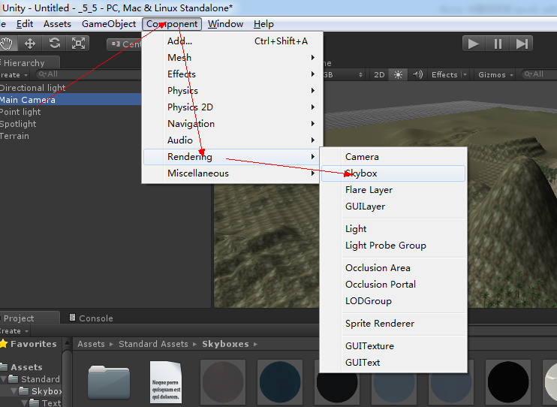This screenshot has width=557, height=407.
Task: Toggle scene lighting sun icon
Action: click(x=398, y=74)
